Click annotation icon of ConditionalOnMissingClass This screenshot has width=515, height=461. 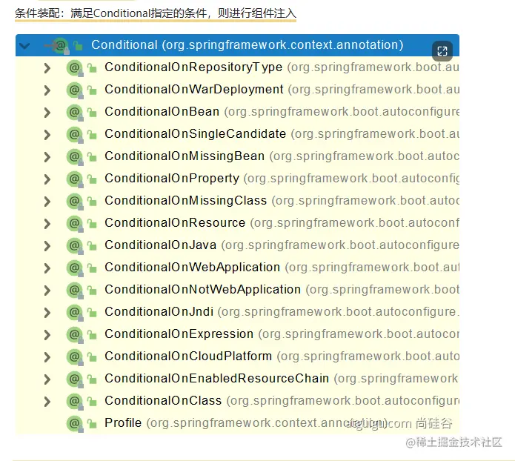click(x=75, y=202)
